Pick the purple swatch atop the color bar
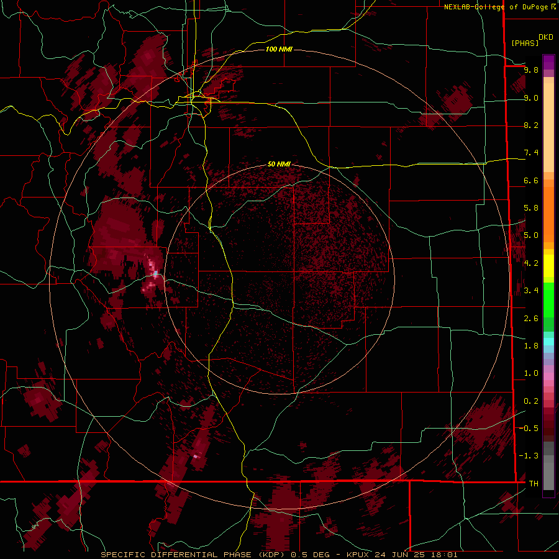This screenshot has width=559, height=559. click(x=548, y=62)
